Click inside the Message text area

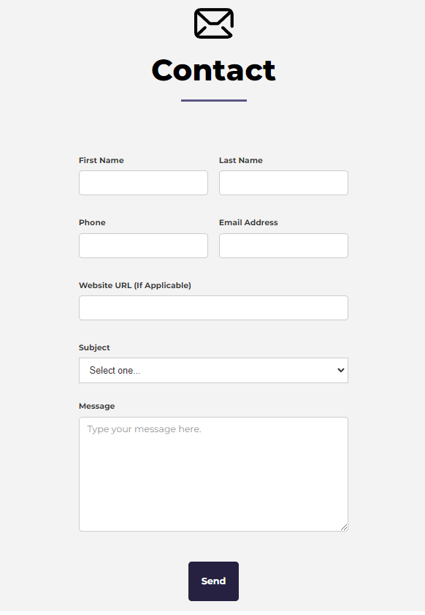pyautogui.click(x=213, y=474)
